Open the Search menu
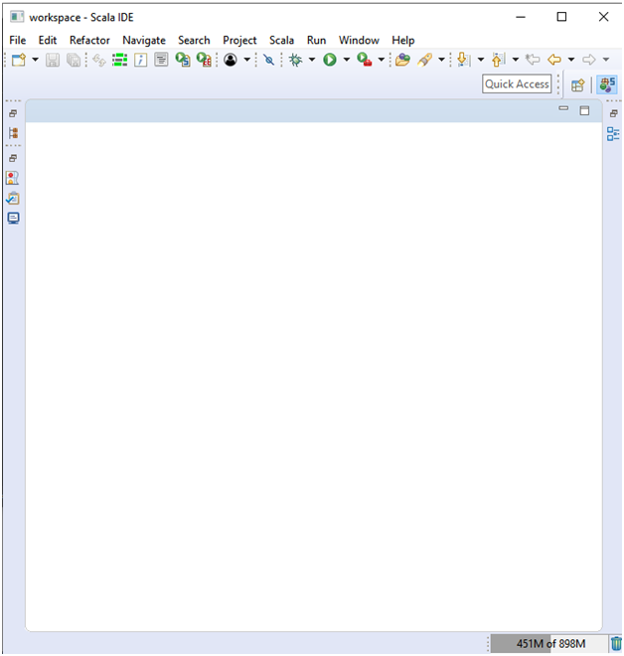The width and height of the screenshot is (624, 656). pyautogui.click(x=194, y=40)
